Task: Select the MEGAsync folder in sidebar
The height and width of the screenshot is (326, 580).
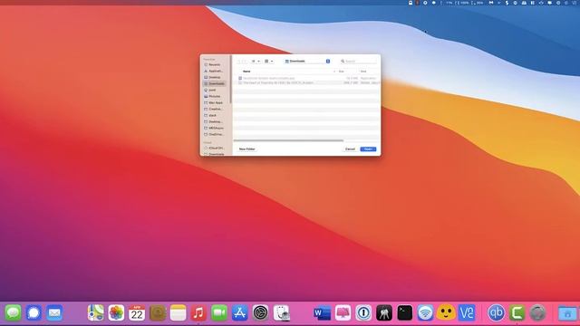Action: 214,128
